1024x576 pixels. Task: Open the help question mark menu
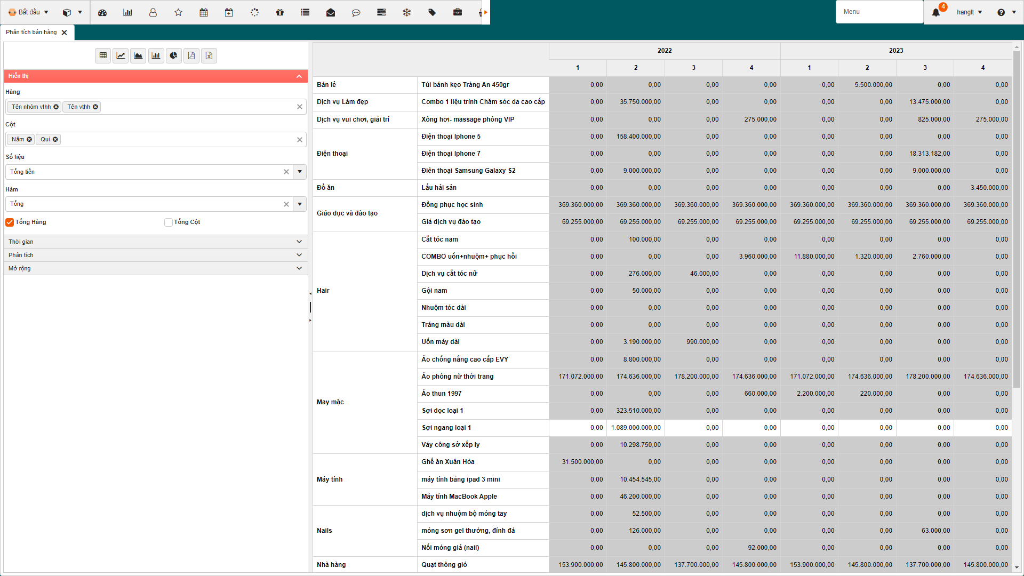pos(1005,12)
